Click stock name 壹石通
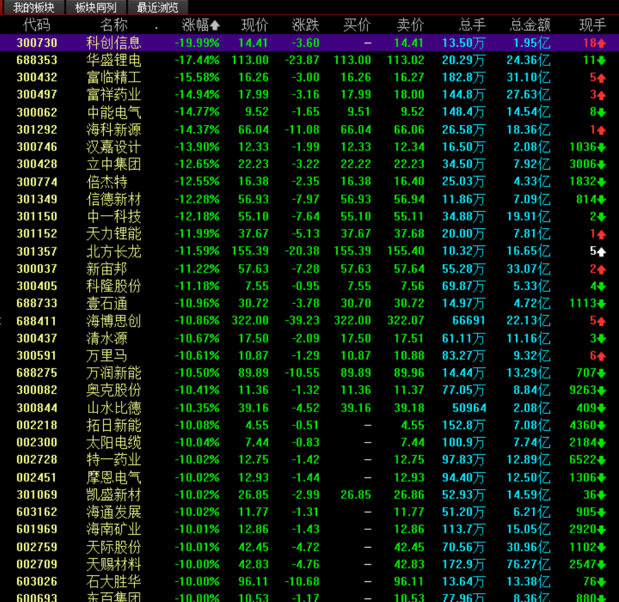This screenshot has height=602, width=619. [x=107, y=303]
